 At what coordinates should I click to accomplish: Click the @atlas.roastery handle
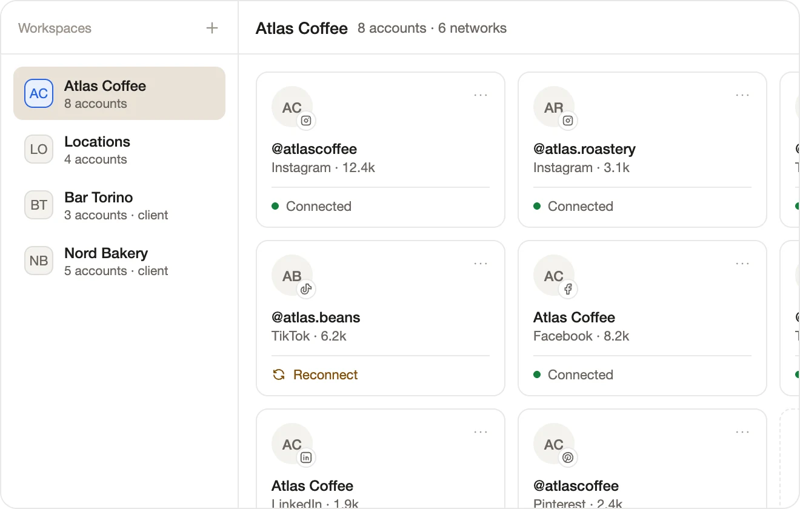[x=584, y=149]
